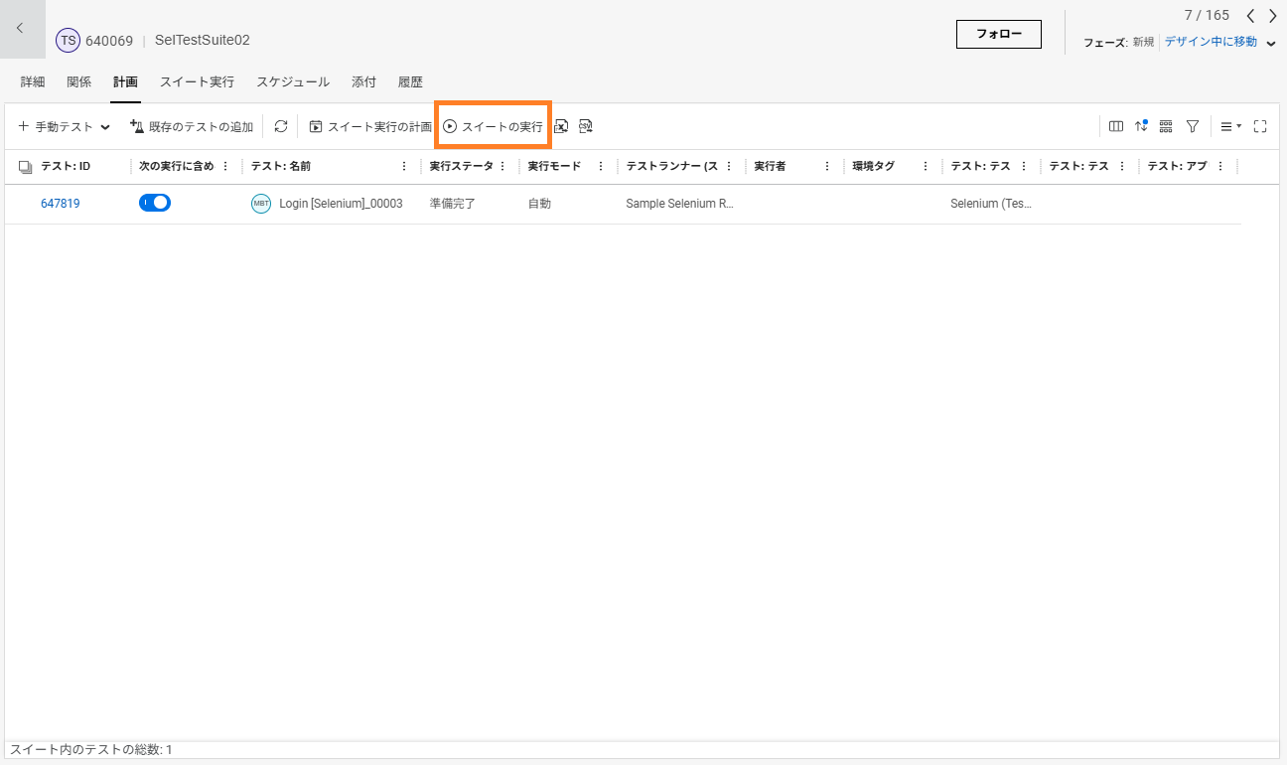Open test ID 647819 link
The image size is (1287, 765).
pyautogui.click(x=61, y=204)
